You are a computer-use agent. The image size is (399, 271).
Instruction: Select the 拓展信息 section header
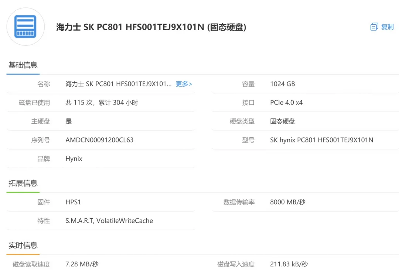(23, 183)
